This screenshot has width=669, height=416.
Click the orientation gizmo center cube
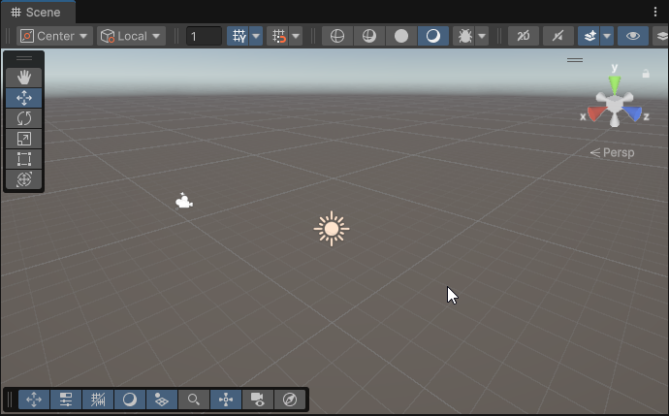coord(615,104)
